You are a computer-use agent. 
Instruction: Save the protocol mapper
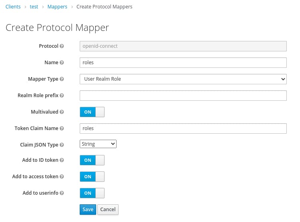pos(88,209)
